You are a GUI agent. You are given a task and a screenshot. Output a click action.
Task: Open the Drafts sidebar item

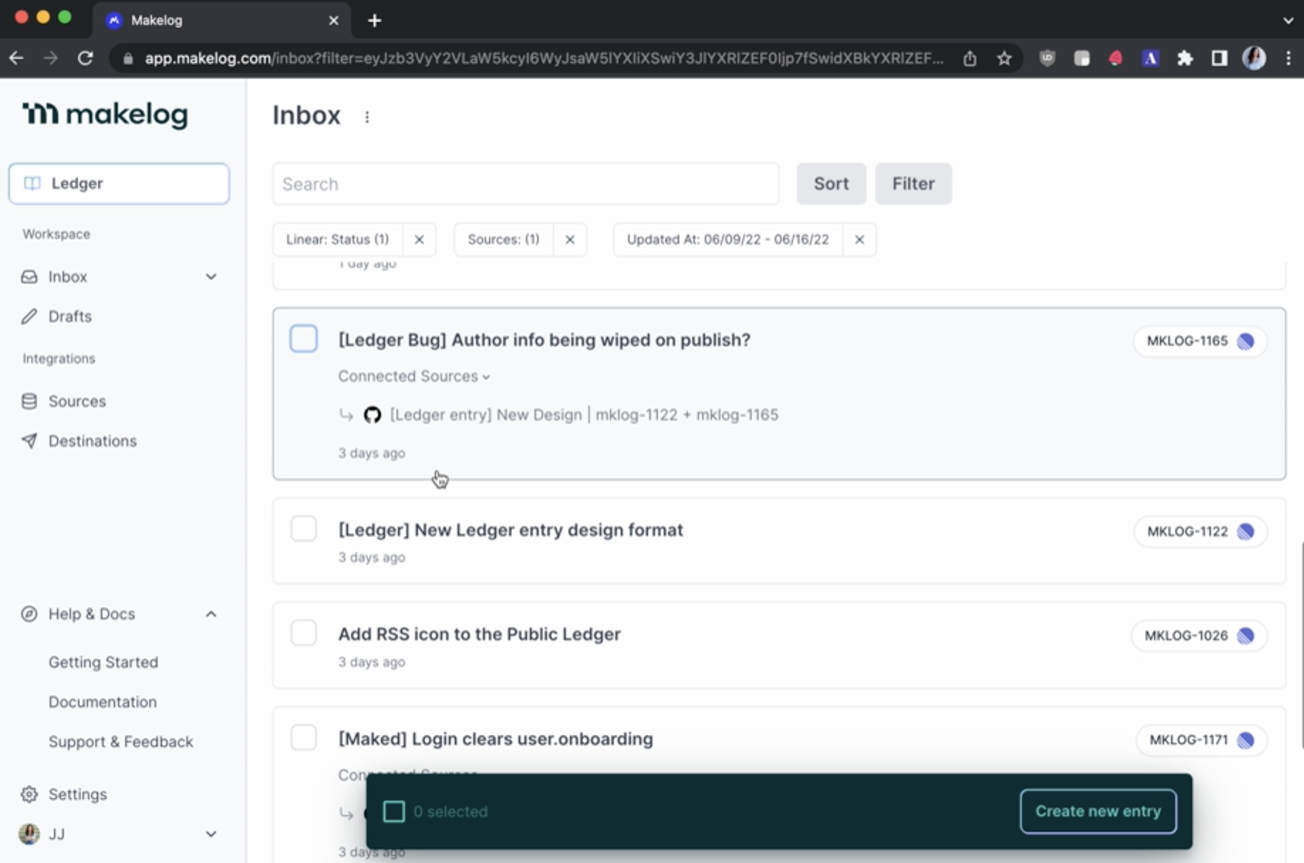click(x=70, y=316)
